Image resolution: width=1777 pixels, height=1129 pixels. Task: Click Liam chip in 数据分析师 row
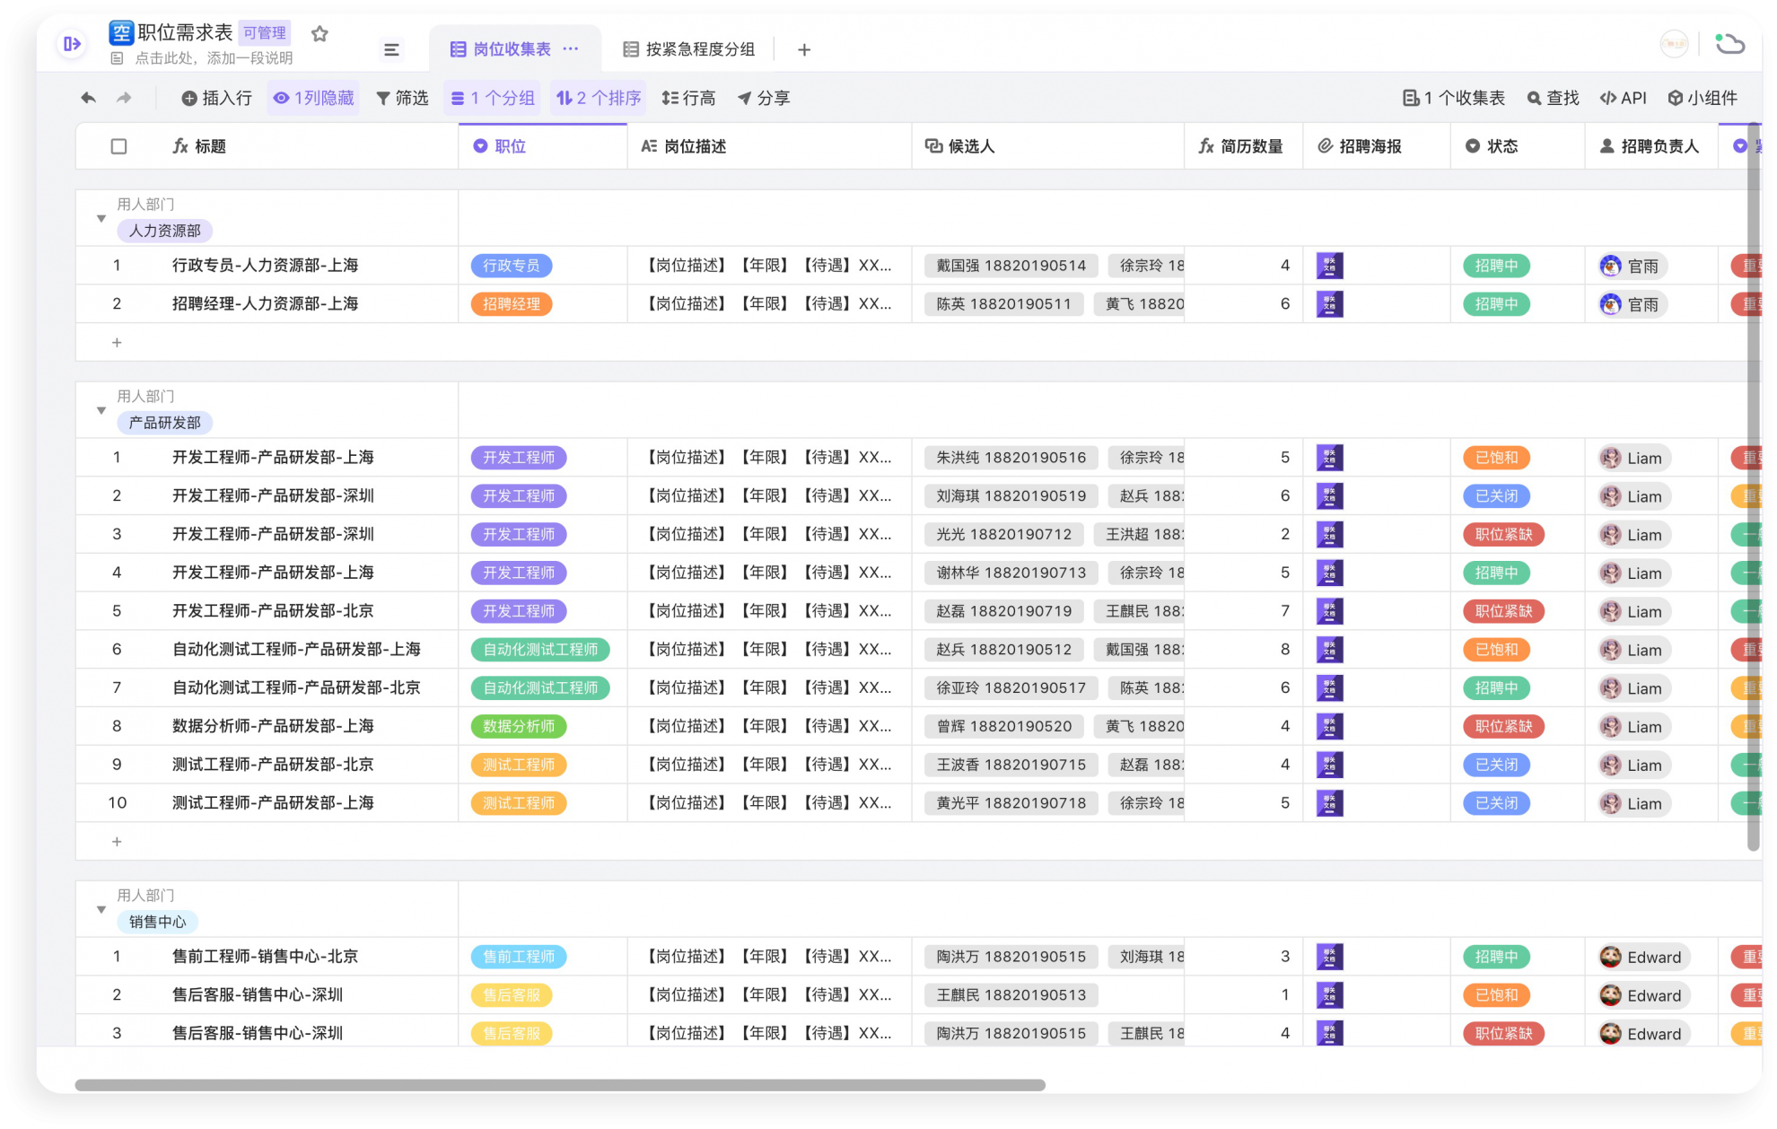[1633, 727]
